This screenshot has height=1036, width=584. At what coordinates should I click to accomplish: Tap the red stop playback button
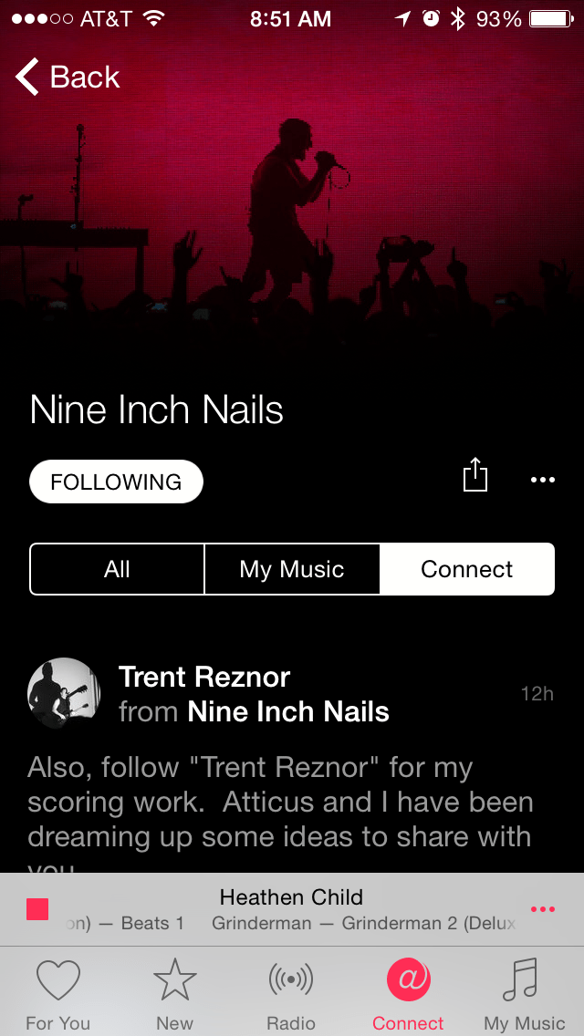(37, 909)
